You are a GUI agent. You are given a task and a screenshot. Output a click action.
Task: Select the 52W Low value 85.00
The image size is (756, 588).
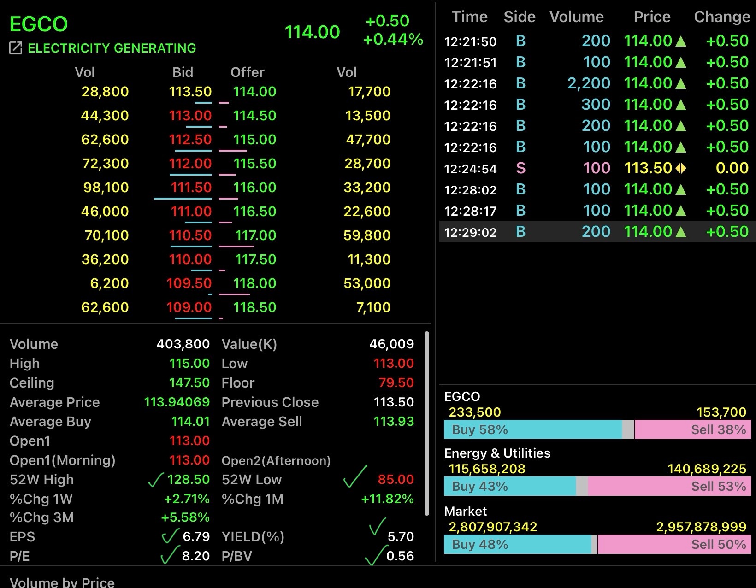pos(396,480)
